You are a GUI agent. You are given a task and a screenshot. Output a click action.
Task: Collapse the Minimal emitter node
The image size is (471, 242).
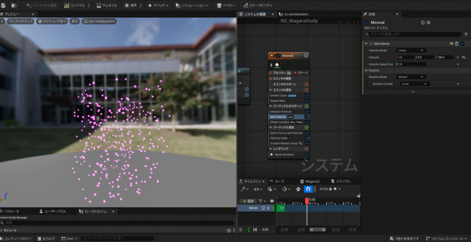272,56
